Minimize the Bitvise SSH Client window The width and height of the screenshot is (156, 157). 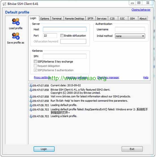click(132, 3)
